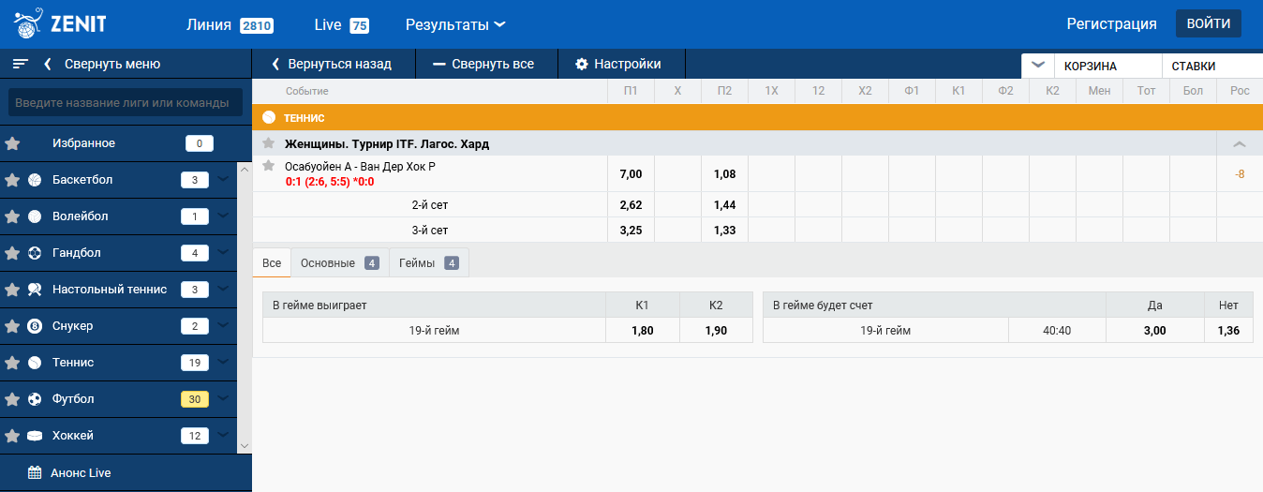This screenshot has width=1263, height=492.
Task: Click the hockey puck icon
Action: [x=35, y=436]
